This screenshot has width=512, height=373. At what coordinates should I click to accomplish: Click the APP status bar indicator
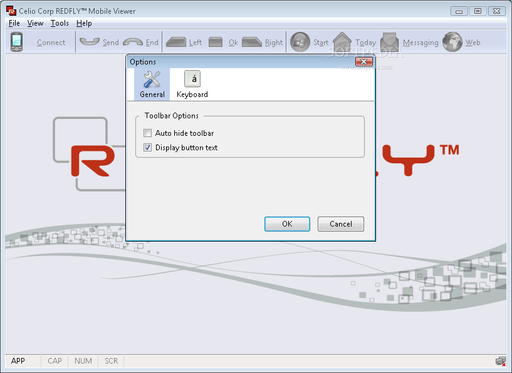tap(18, 361)
